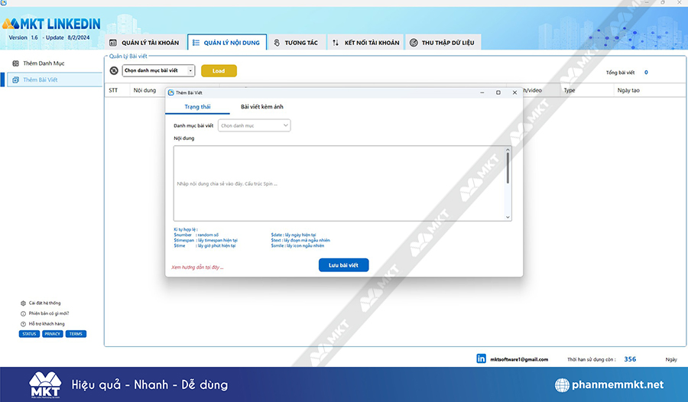Click the Lưu bài viết button
This screenshot has width=688, height=402.
click(343, 265)
